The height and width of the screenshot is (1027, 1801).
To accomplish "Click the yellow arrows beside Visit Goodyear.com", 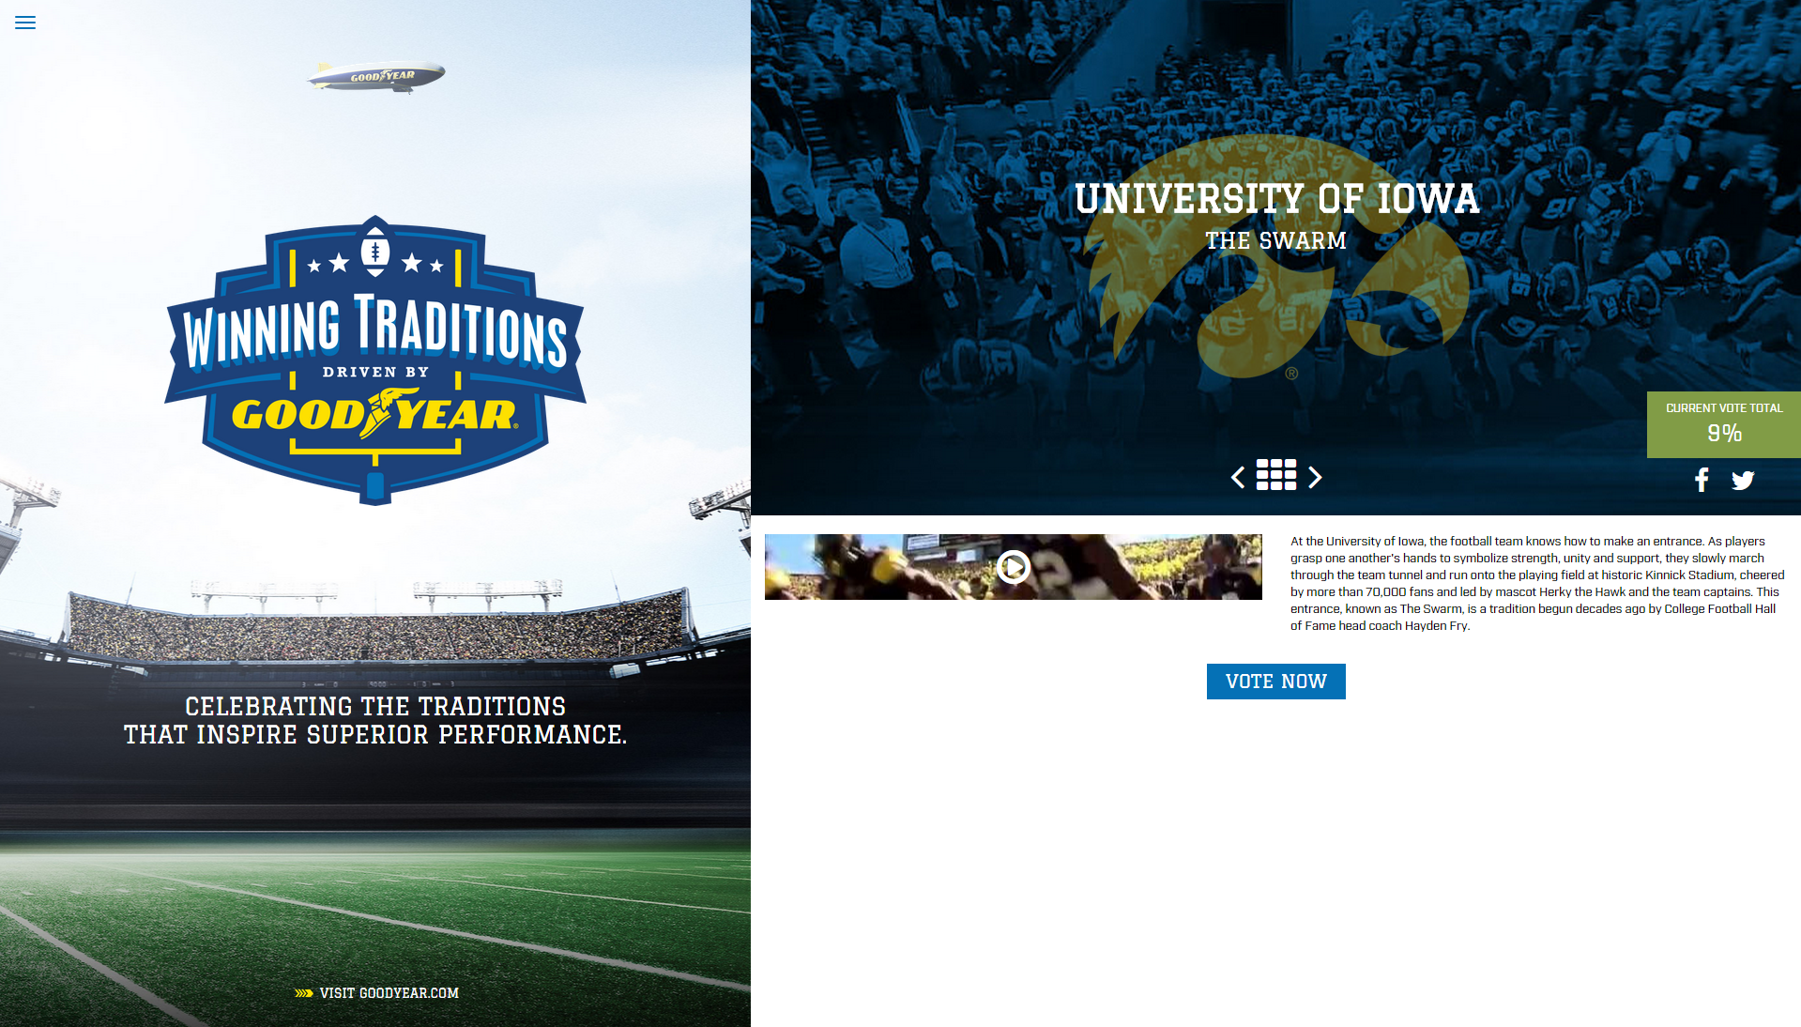I will [x=303, y=993].
